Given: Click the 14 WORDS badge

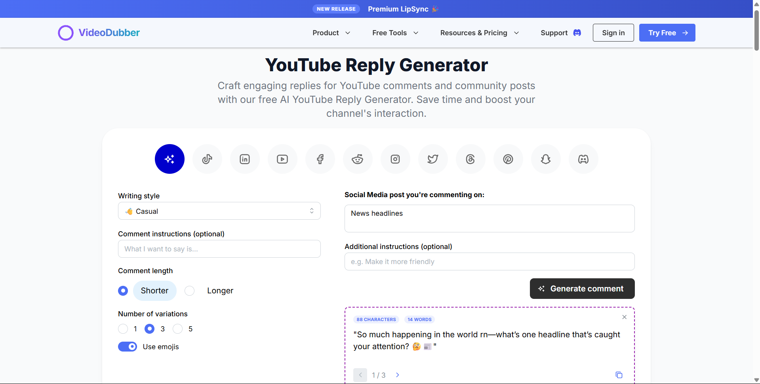Looking at the screenshot, I should coord(419,319).
